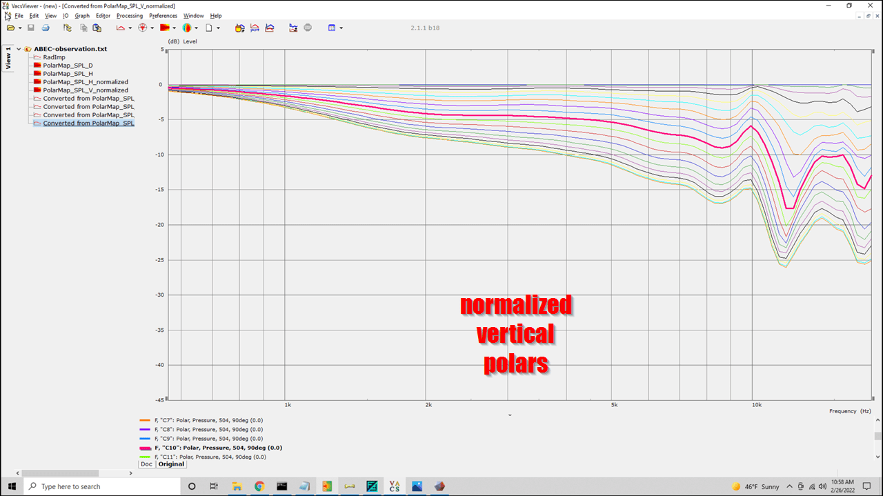Collapse the ABEC-observation.txt tree node
Viewport: 883px width, 496px height.
(19, 49)
